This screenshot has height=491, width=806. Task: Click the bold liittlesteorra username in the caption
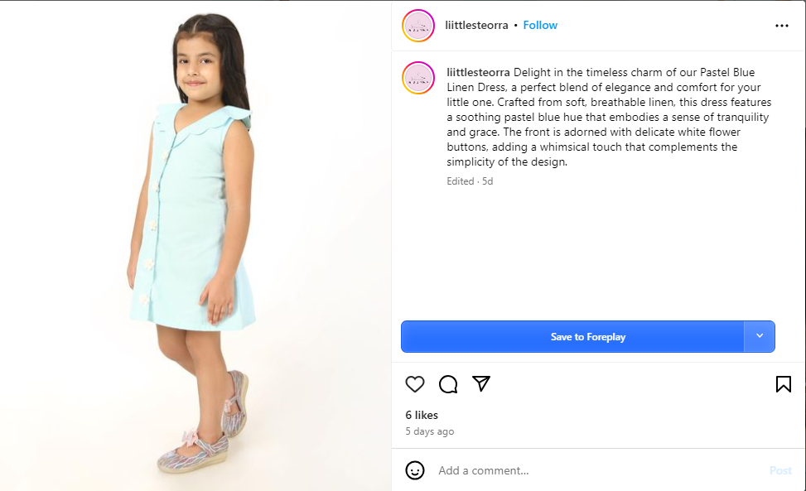tap(478, 73)
